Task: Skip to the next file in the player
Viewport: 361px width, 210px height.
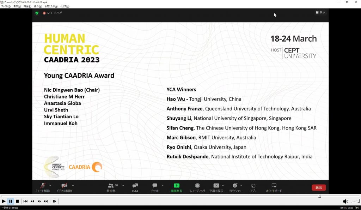Action: (x=46, y=201)
